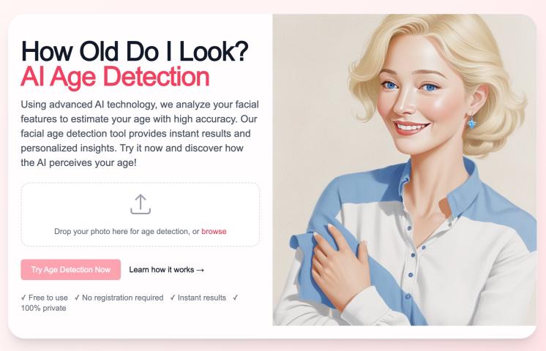This screenshot has width=546, height=351.
Task: Select the "Free to use" label
Action: pyautogui.click(x=48, y=298)
